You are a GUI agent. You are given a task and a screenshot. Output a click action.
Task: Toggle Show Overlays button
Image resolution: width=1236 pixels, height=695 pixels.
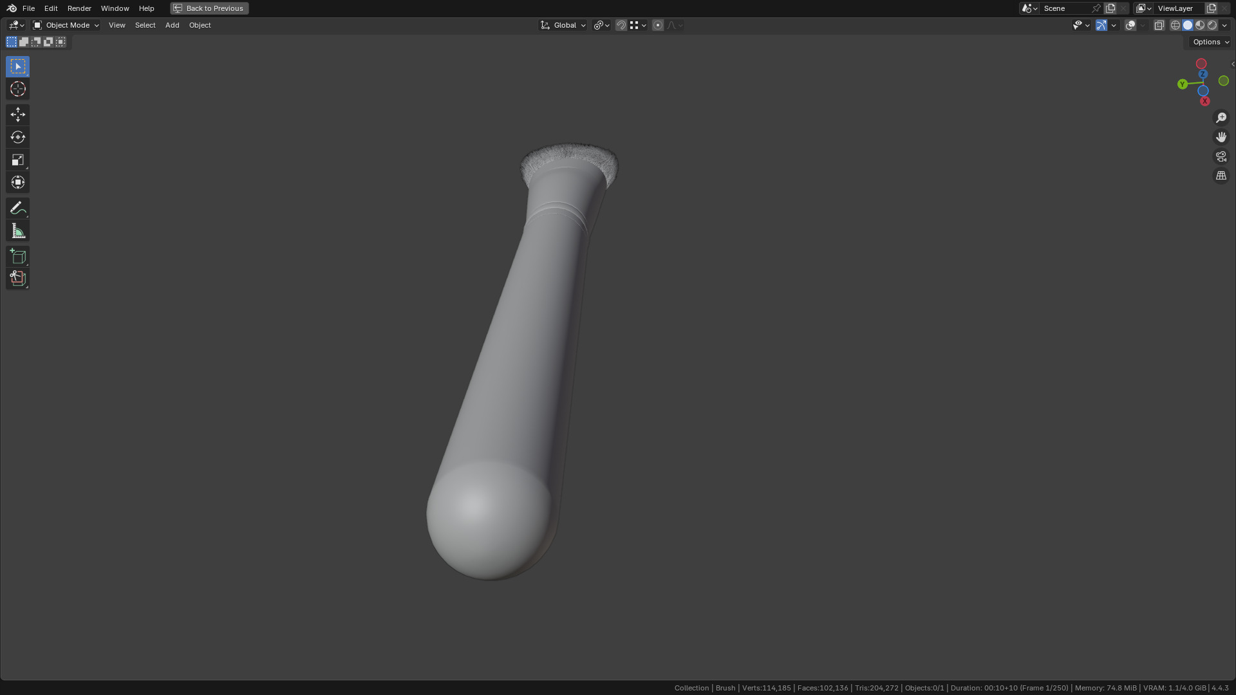pyautogui.click(x=1130, y=25)
